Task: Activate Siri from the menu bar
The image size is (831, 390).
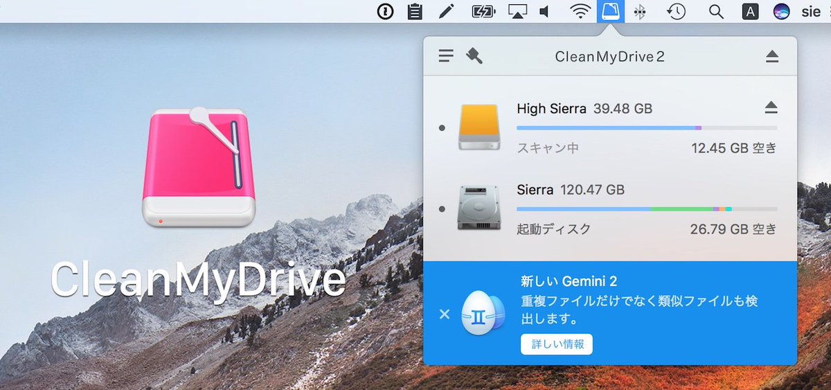Action: [782, 12]
